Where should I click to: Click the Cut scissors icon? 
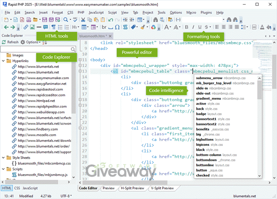83,20
